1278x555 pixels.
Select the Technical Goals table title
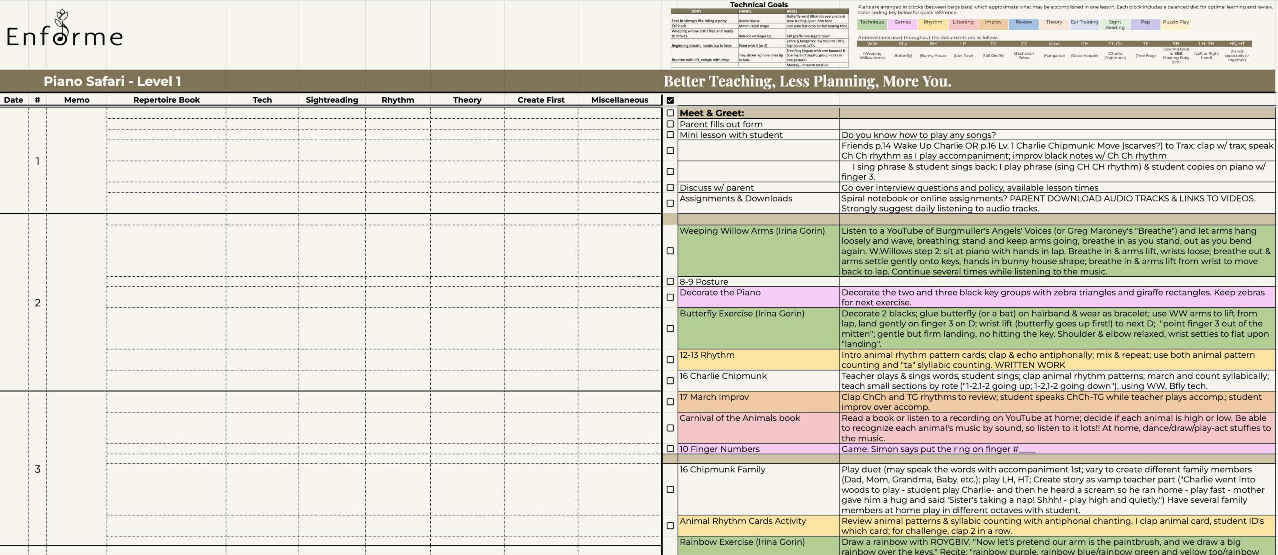point(759,5)
